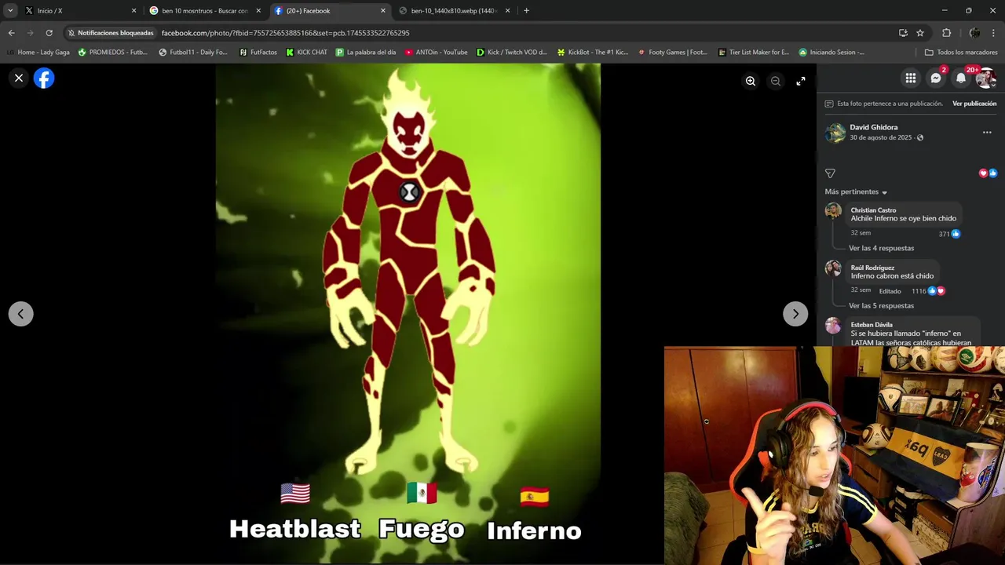This screenshot has width=1005, height=565.
Task: Open the share arrow under the post
Action: click(830, 173)
